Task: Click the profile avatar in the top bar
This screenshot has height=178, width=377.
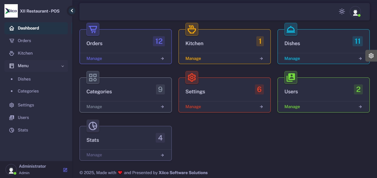Action: [356, 12]
